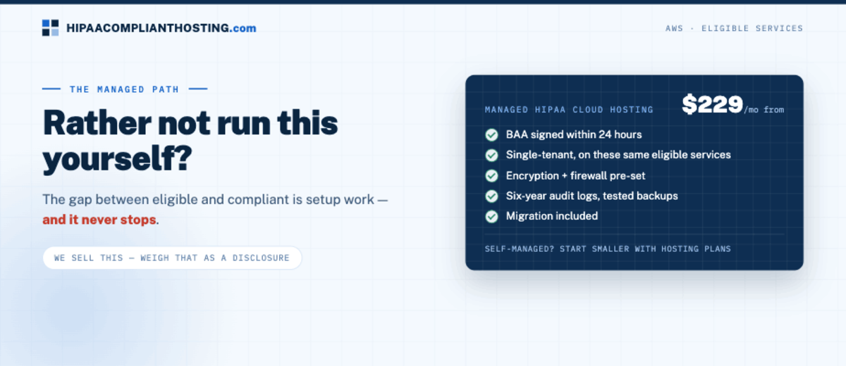Open the HIPAACOMPLIANTHOSTING.com brand name link
The image size is (846, 366).
(161, 28)
